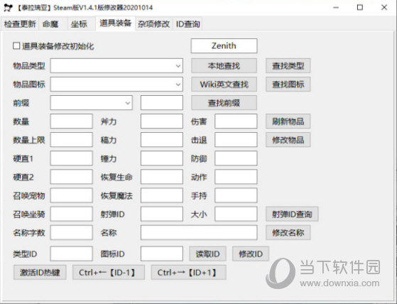The height and width of the screenshot is (304, 397).
Task: Focus the Zenith search field
Action: point(224,46)
